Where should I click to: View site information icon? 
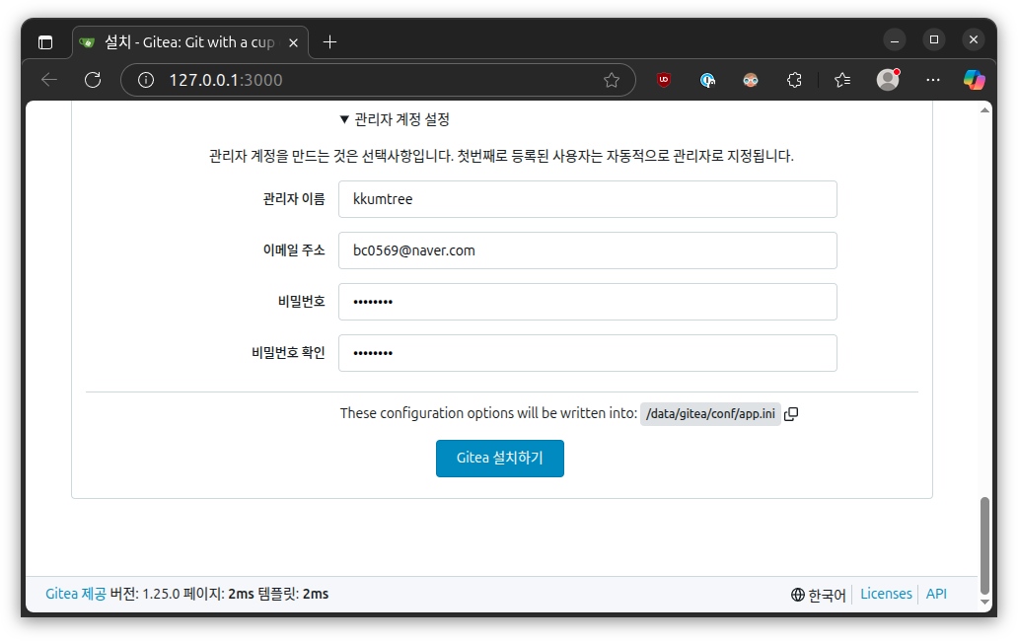146,80
